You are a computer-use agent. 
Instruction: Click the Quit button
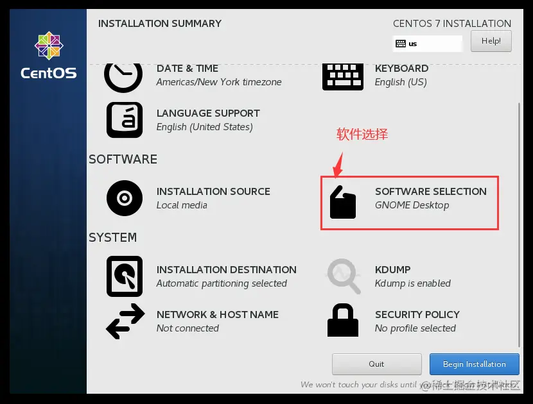[x=377, y=364]
